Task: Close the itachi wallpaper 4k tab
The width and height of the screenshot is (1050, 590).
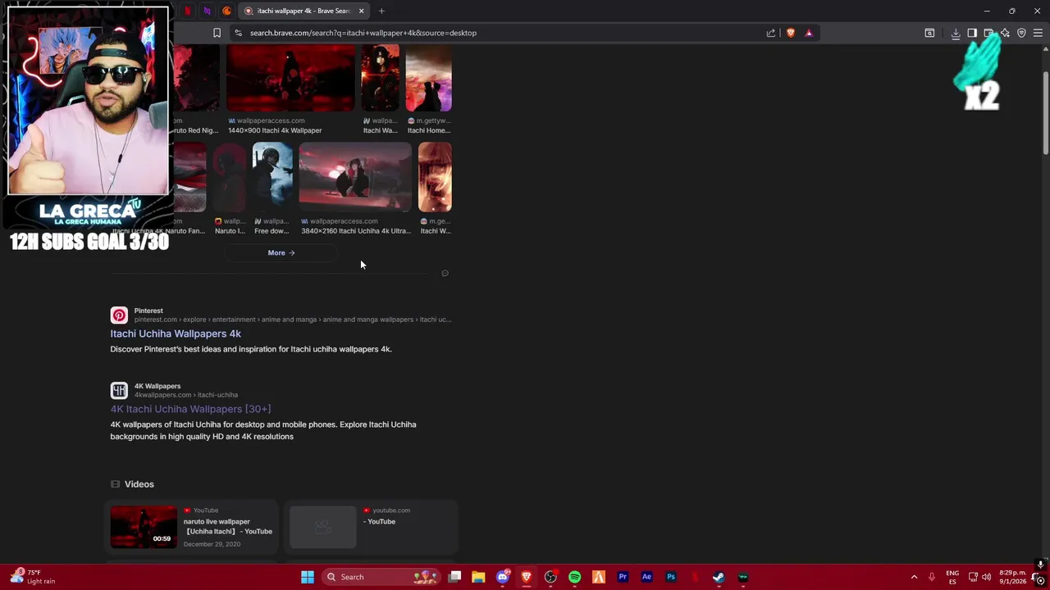Action: 361,11
